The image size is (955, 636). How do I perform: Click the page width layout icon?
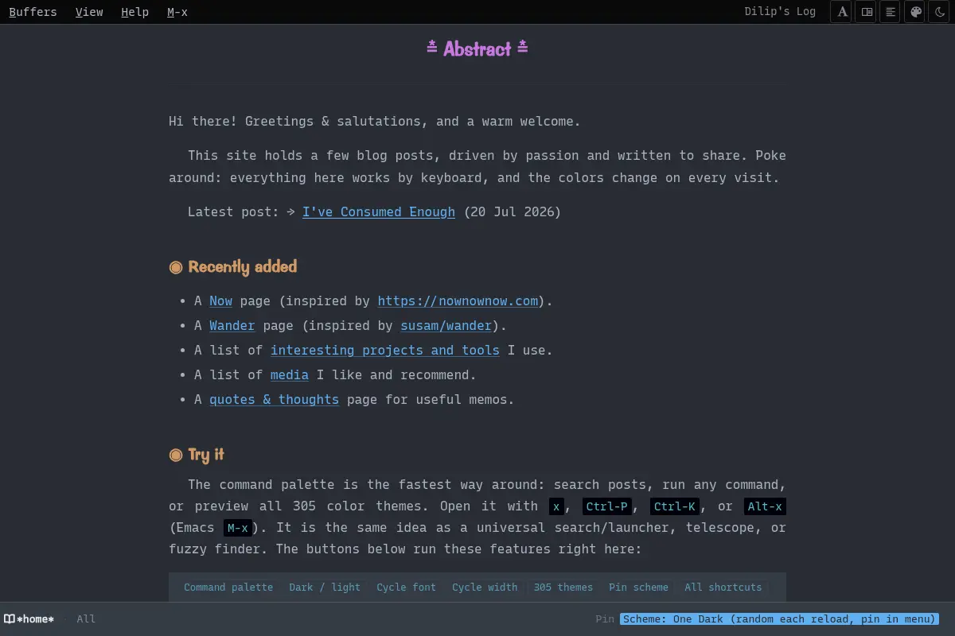point(867,12)
